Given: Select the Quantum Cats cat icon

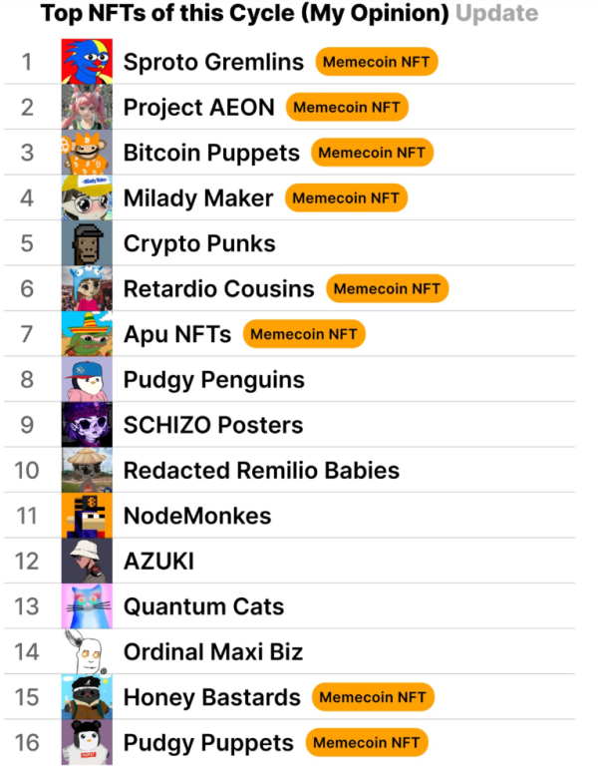Looking at the screenshot, I should (x=87, y=606).
